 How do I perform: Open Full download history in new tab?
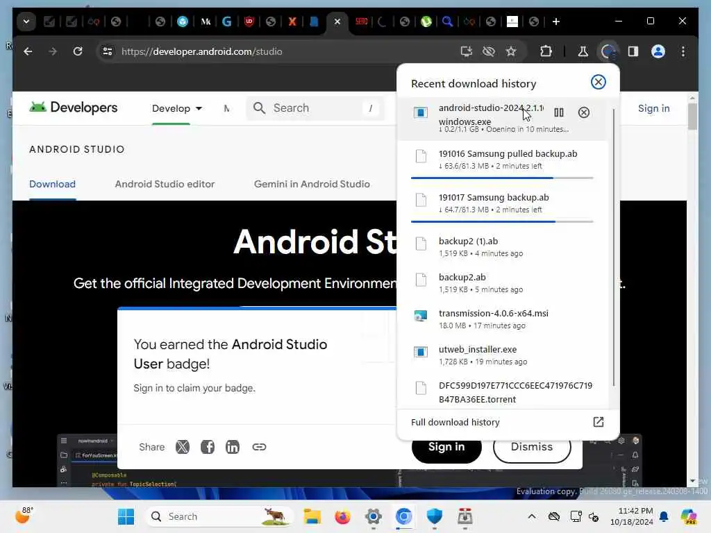pyautogui.click(x=598, y=422)
